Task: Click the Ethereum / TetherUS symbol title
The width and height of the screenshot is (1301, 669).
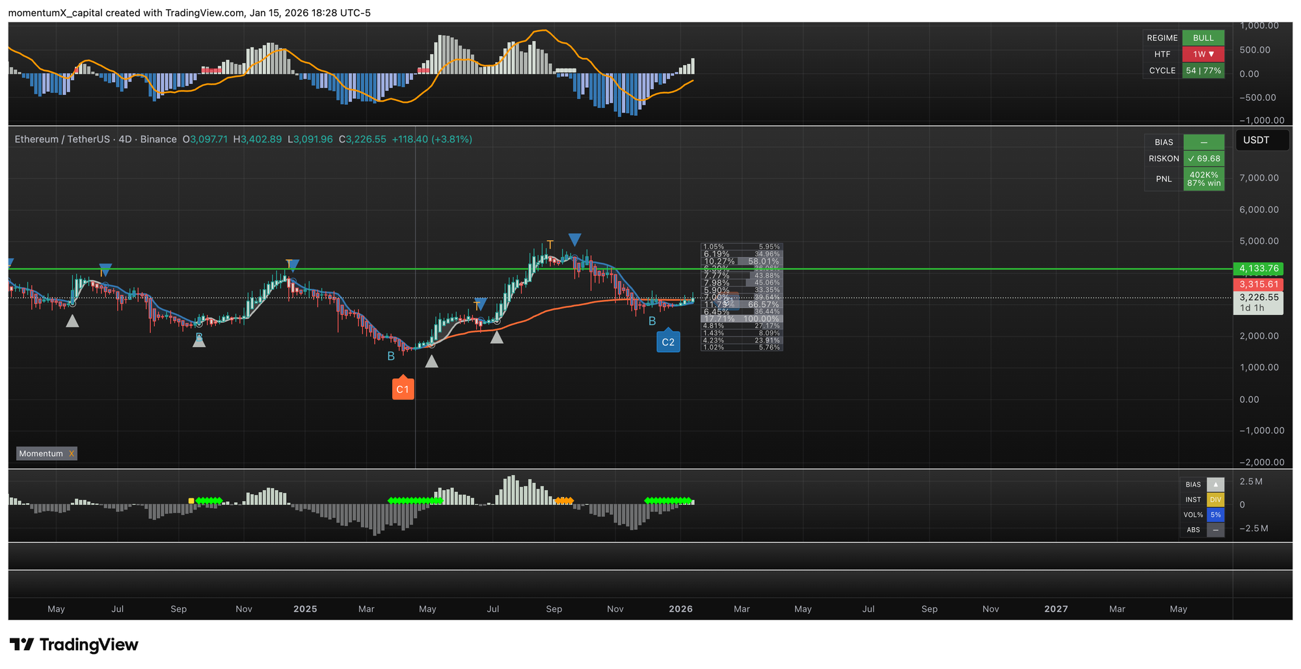Action: point(96,139)
